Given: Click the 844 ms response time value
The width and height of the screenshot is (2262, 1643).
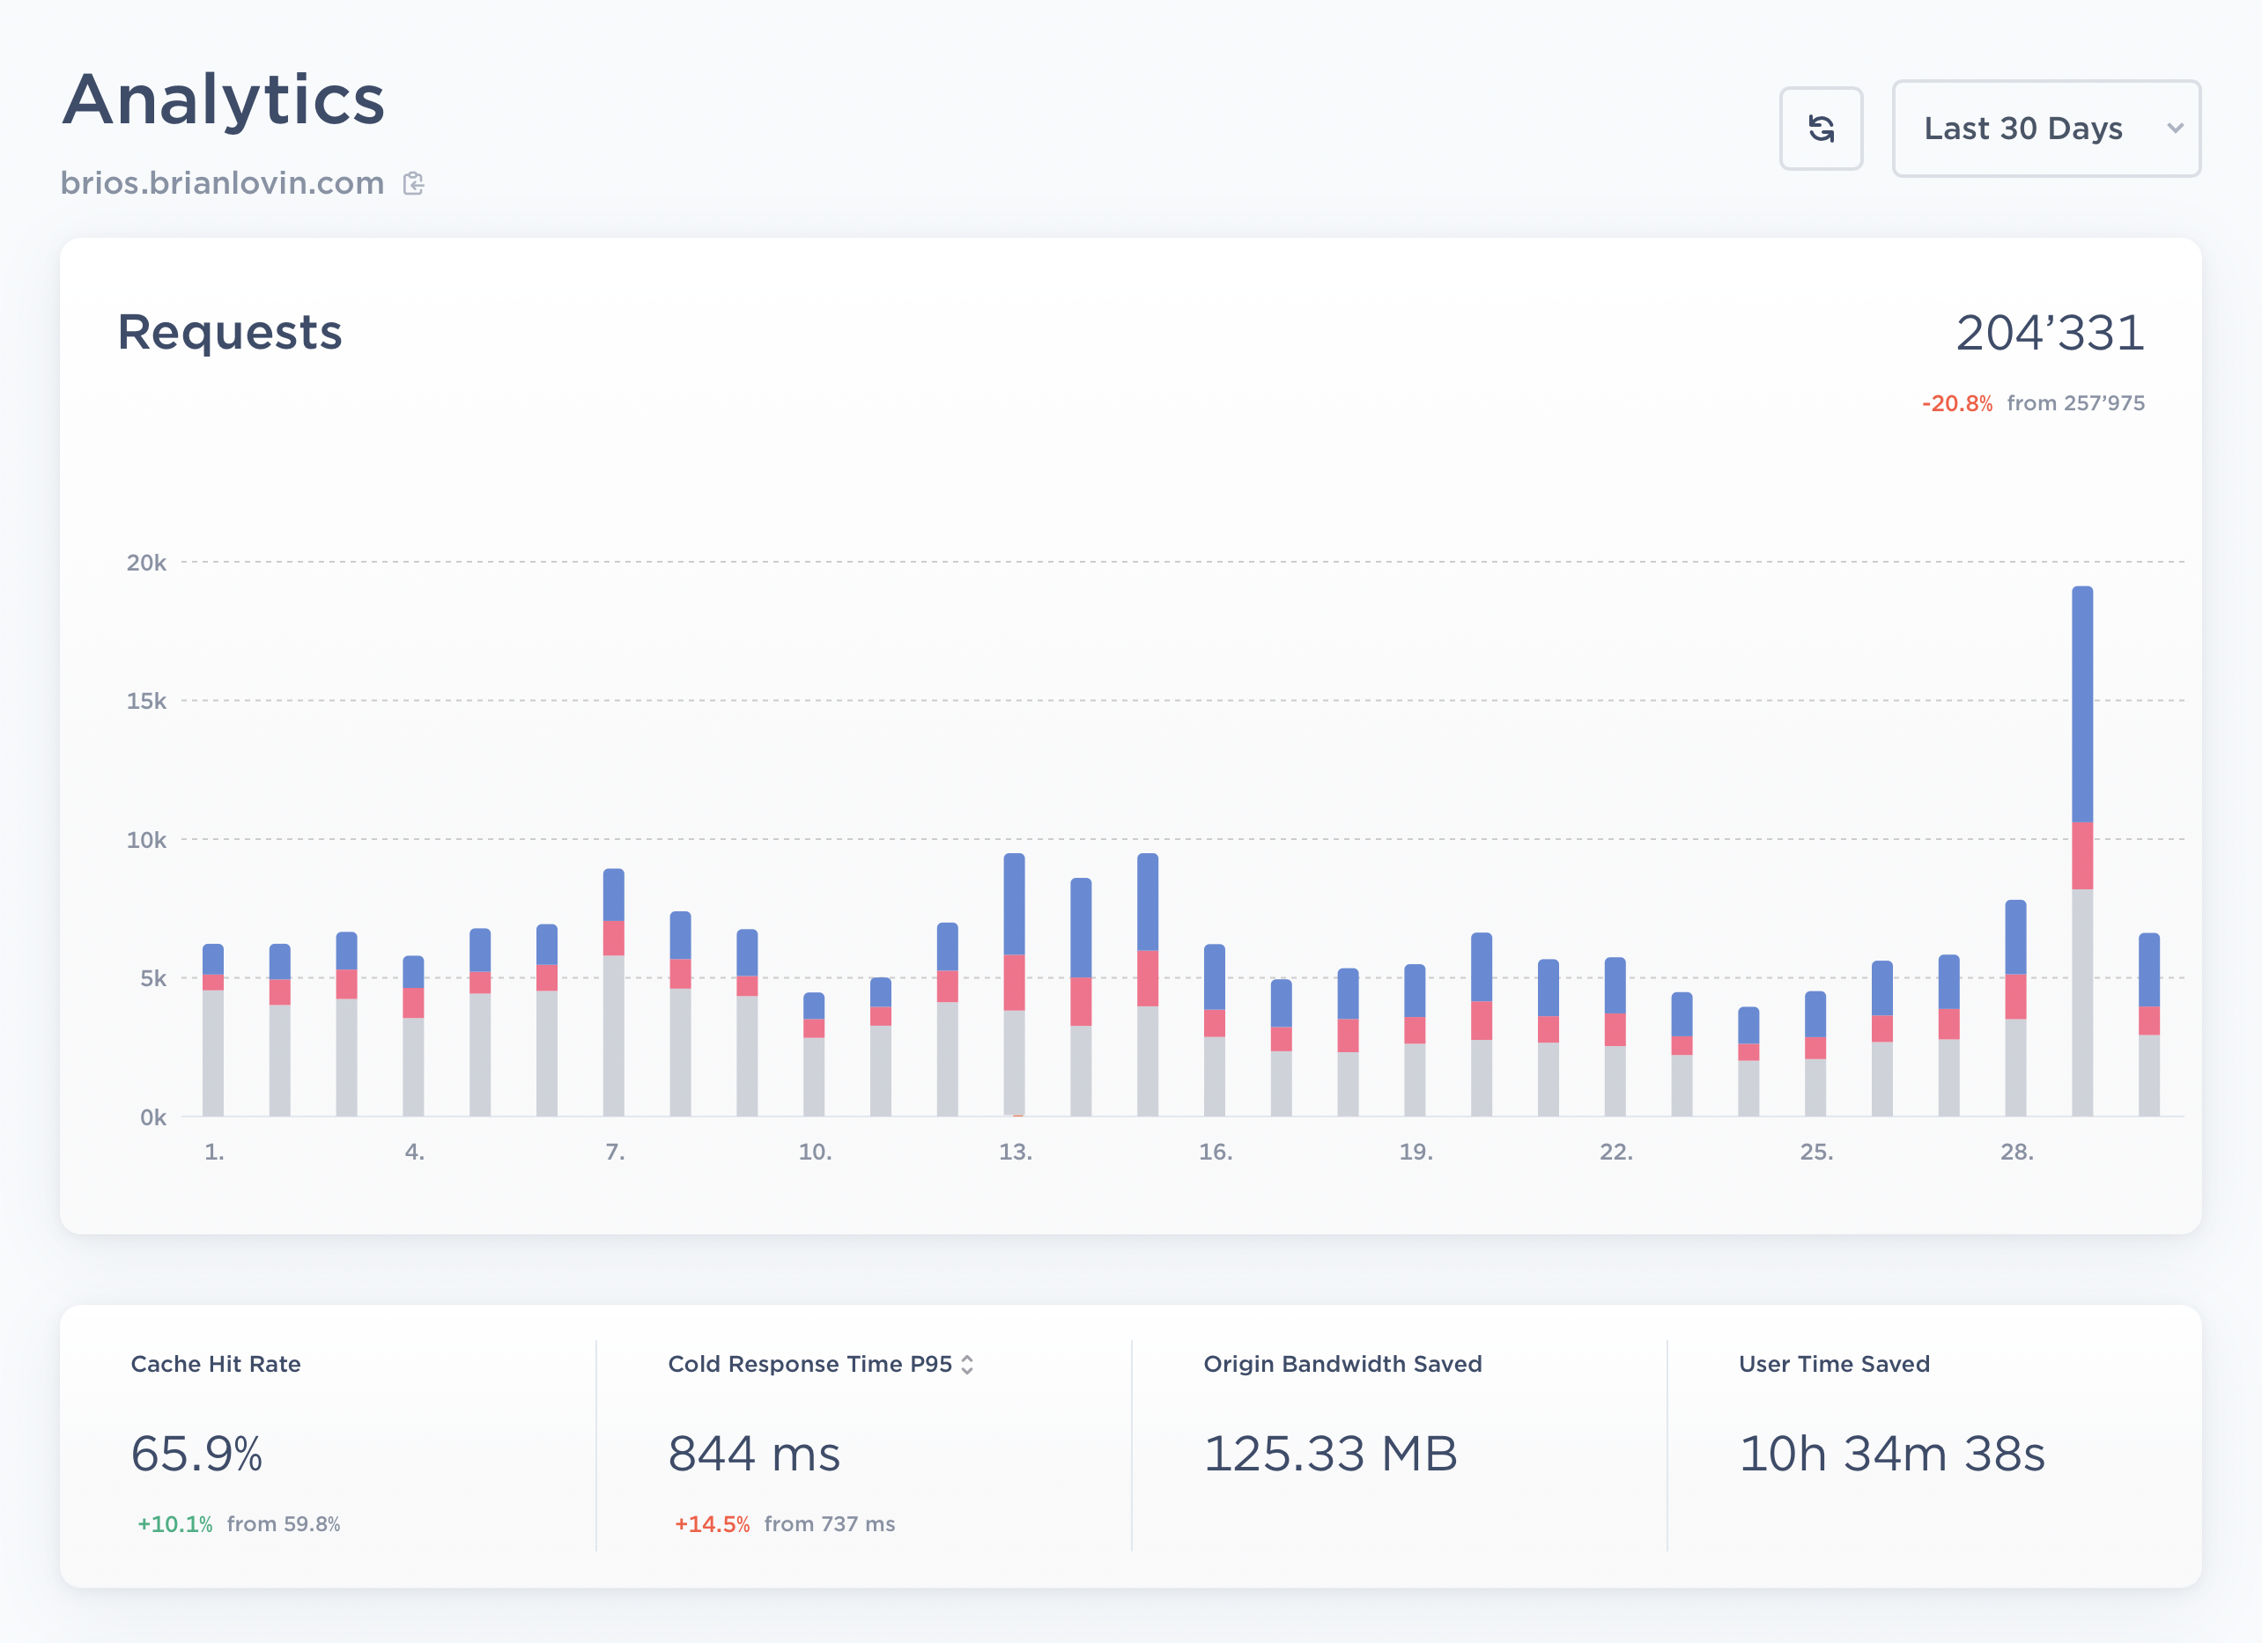Looking at the screenshot, I should click(754, 1453).
